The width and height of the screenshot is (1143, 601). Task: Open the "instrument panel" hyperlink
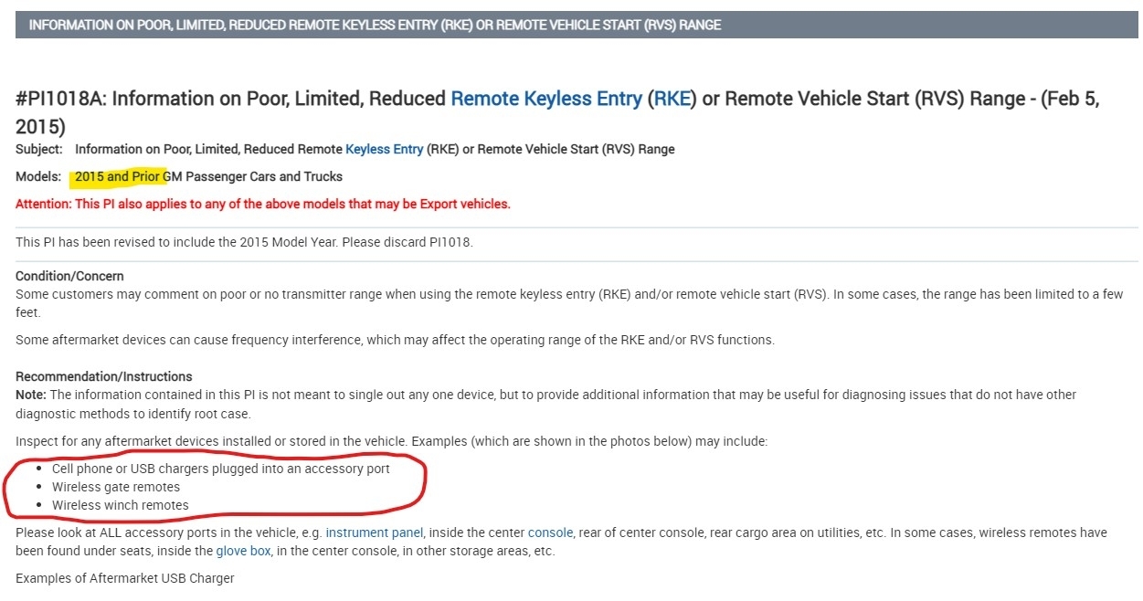pos(374,532)
